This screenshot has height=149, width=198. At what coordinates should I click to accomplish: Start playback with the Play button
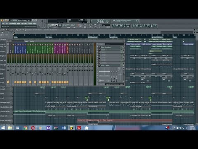click(x=53, y=25)
